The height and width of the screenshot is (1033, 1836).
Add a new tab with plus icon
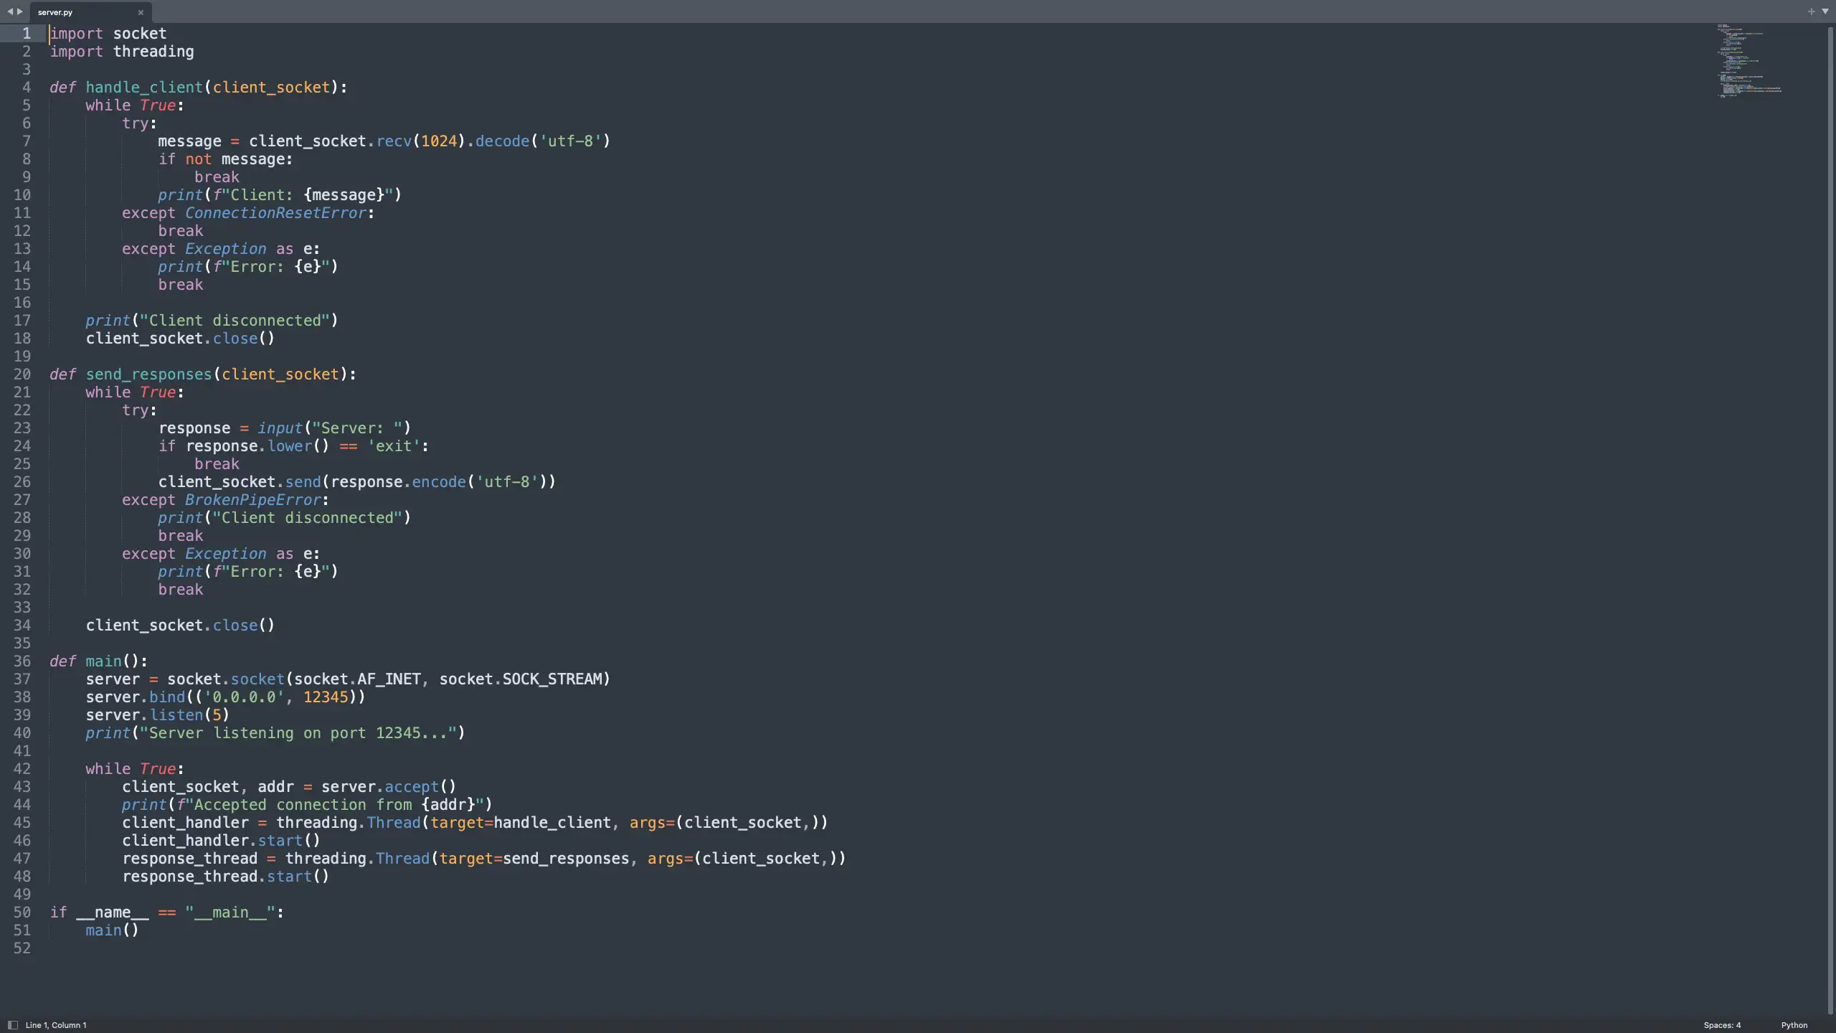pyautogui.click(x=1811, y=11)
